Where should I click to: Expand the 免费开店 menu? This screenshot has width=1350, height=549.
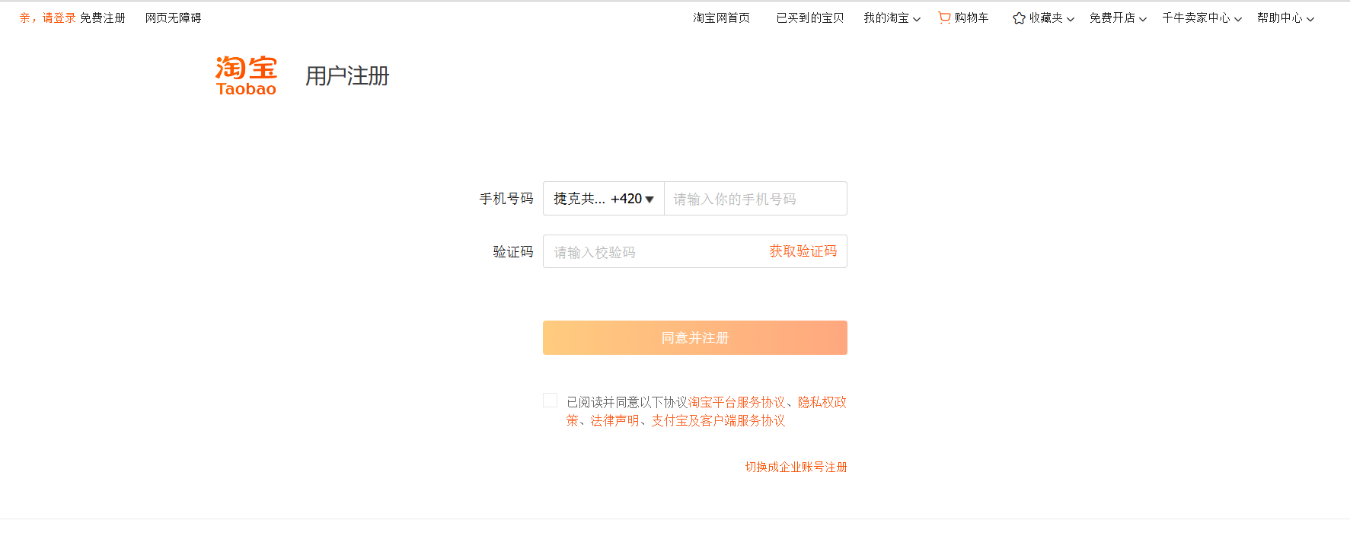coord(1118,18)
